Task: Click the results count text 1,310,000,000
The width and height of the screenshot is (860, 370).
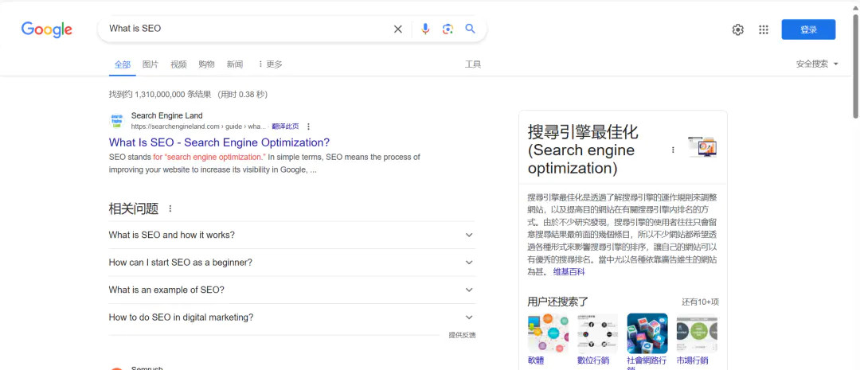Action: (x=159, y=94)
